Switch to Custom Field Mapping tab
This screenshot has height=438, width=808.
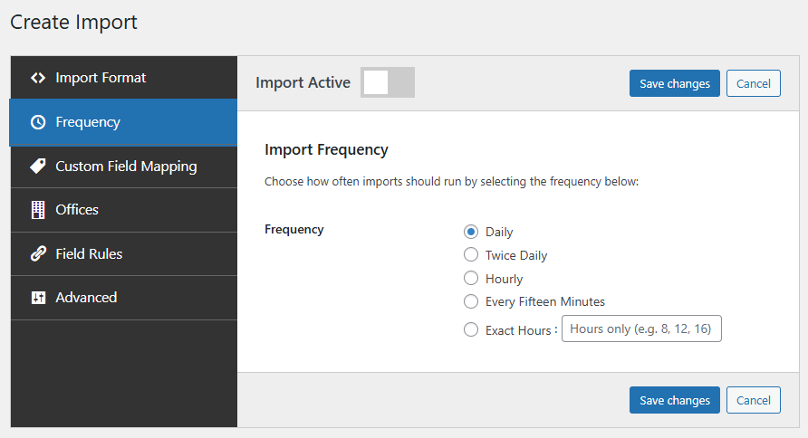(126, 167)
